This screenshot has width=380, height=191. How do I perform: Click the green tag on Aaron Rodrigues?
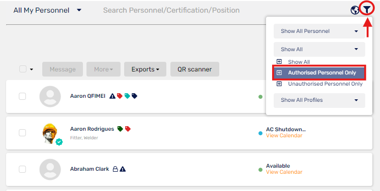point(120,129)
